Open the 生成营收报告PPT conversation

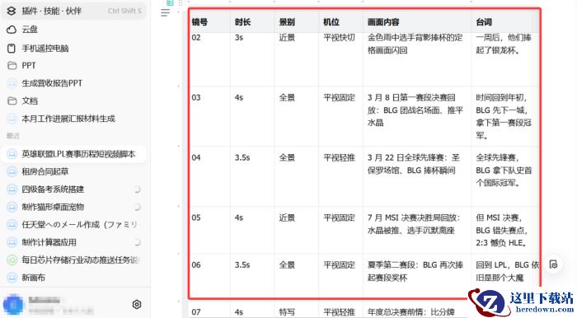pos(73,83)
